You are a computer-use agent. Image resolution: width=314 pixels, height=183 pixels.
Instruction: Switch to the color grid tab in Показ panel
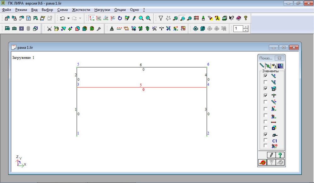pyautogui.click(x=280, y=66)
